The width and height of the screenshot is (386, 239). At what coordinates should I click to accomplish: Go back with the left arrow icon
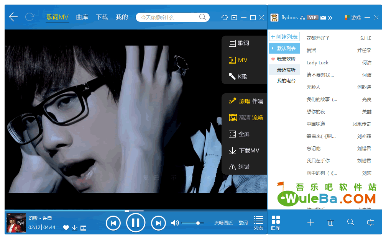pyautogui.click(x=13, y=17)
